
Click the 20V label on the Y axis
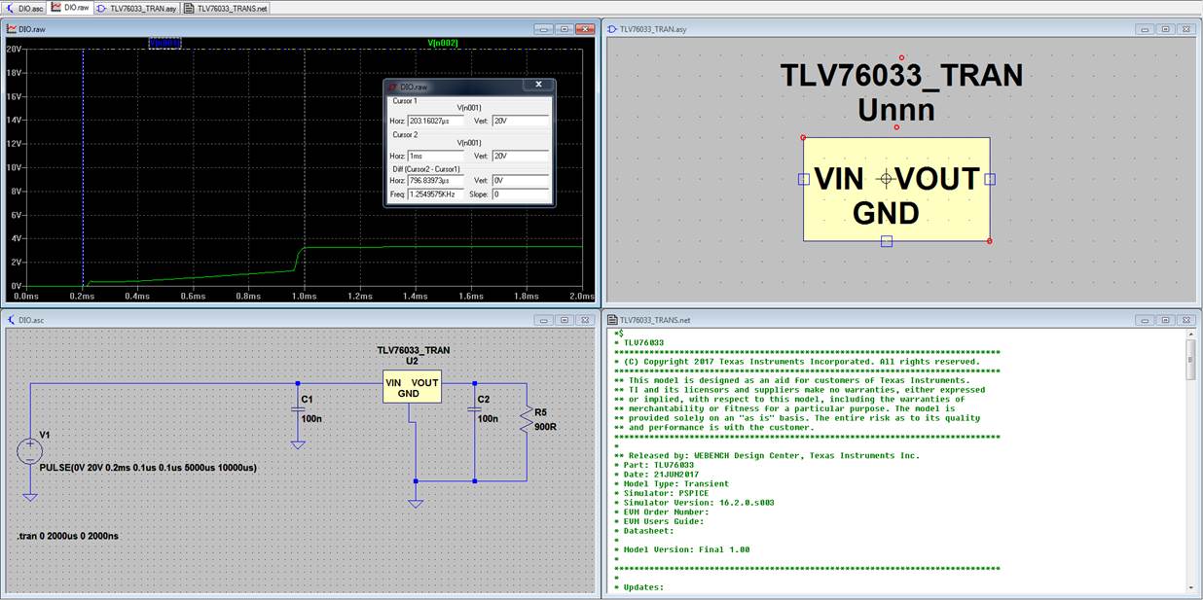click(x=15, y=49)
